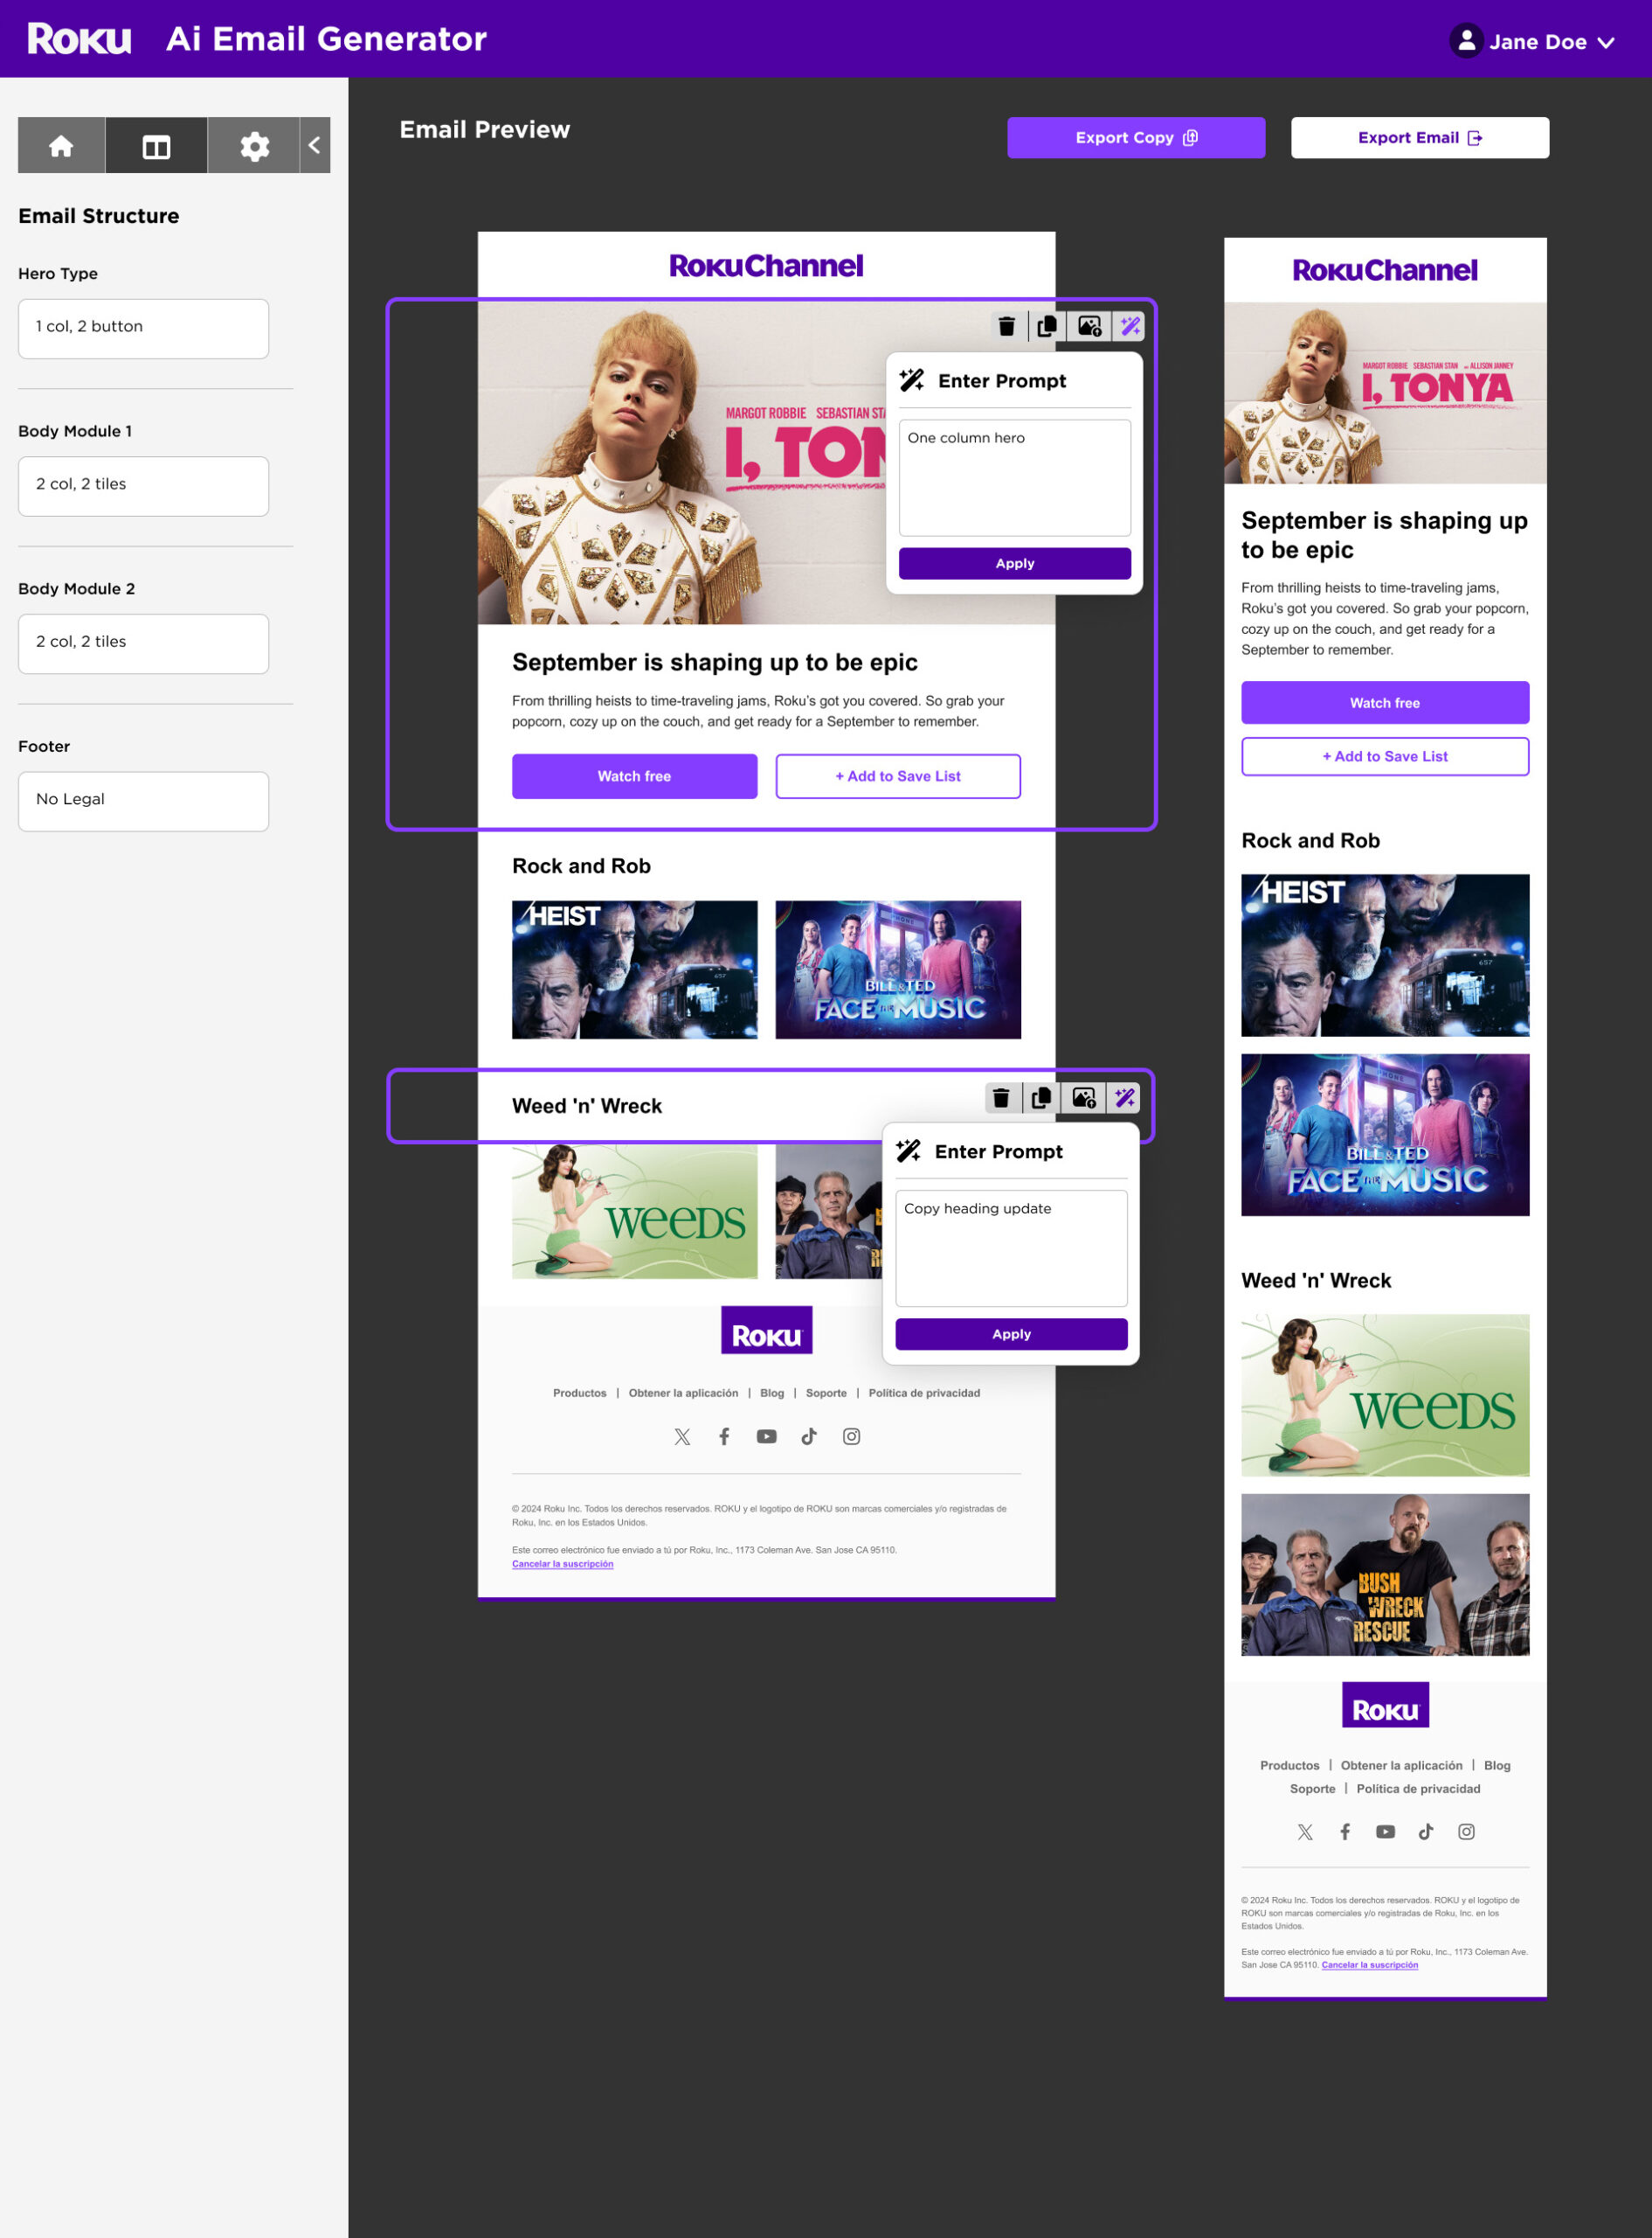
Task: Collapse the sidebar with the chevron arrow
Action: 315,146
